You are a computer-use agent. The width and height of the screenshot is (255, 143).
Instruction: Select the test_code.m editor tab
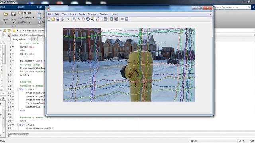pyautogui.click(x=19, y=39)
